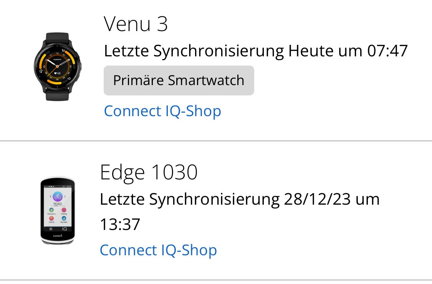The image size is (432, 284).
Task: Click the heart rate icon on Venu watch face
Action: coord(55,72)
